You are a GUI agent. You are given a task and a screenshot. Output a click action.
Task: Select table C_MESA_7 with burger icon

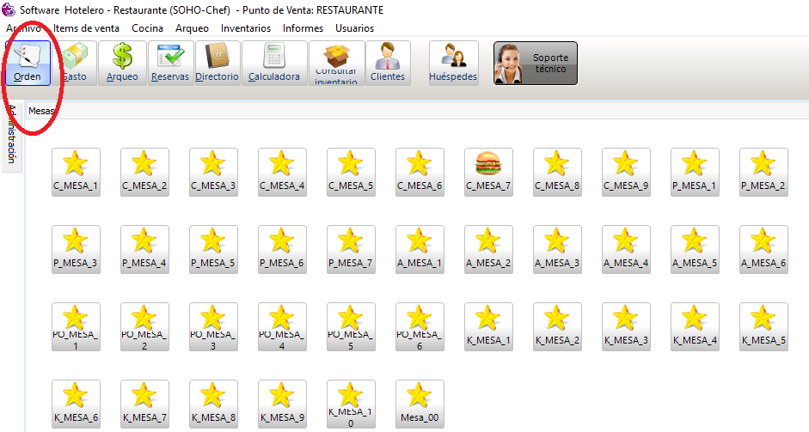pyautogui.click(x=487, y=170)
